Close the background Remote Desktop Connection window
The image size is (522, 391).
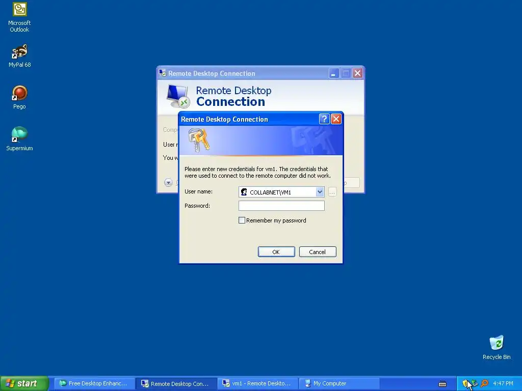357,73
